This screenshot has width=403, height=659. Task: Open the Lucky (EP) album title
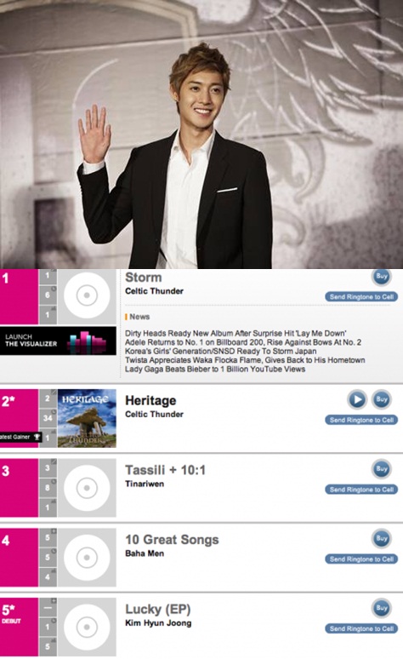click(158, 609)
